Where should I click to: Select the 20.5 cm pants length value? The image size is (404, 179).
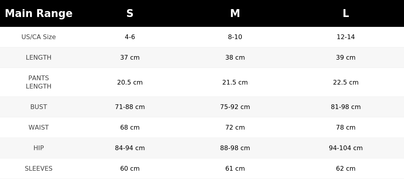click(130, 82)
